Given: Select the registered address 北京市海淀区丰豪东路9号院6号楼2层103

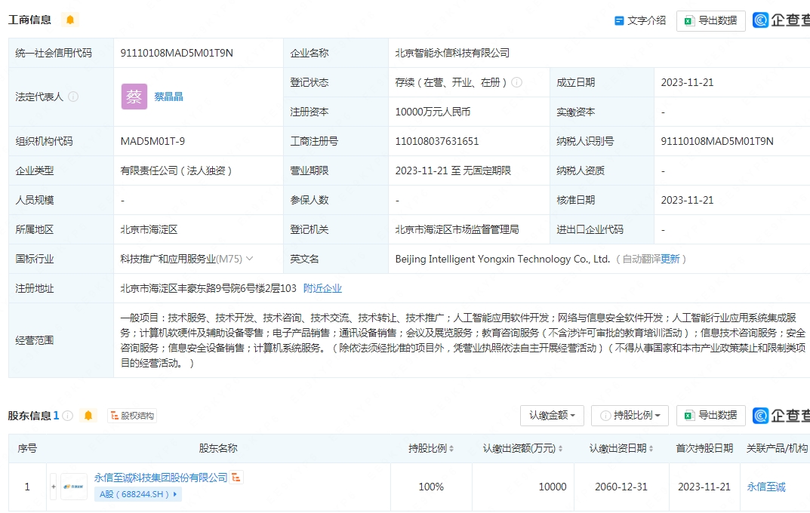Looking at the screenshot, I should click(208, 288).
